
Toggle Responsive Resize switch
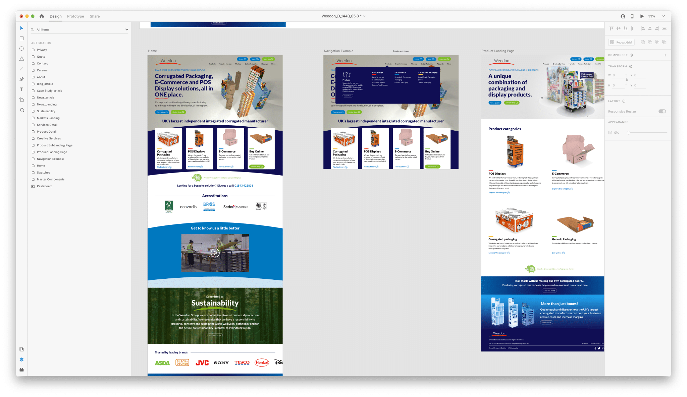point(662,112)
